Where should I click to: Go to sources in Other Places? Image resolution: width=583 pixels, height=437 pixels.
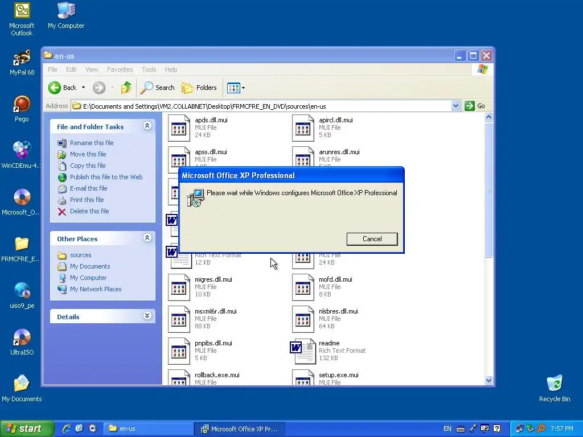click(80, 255)
